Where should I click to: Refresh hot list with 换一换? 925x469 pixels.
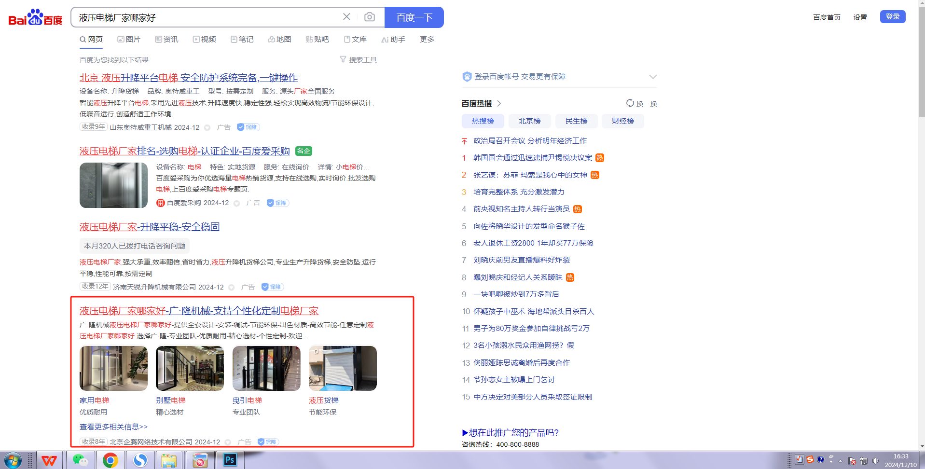pyautogui.click(x=641, y=103)
